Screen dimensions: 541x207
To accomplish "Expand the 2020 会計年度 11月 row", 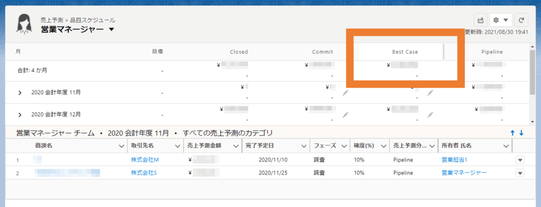I will tap(20, 93).
